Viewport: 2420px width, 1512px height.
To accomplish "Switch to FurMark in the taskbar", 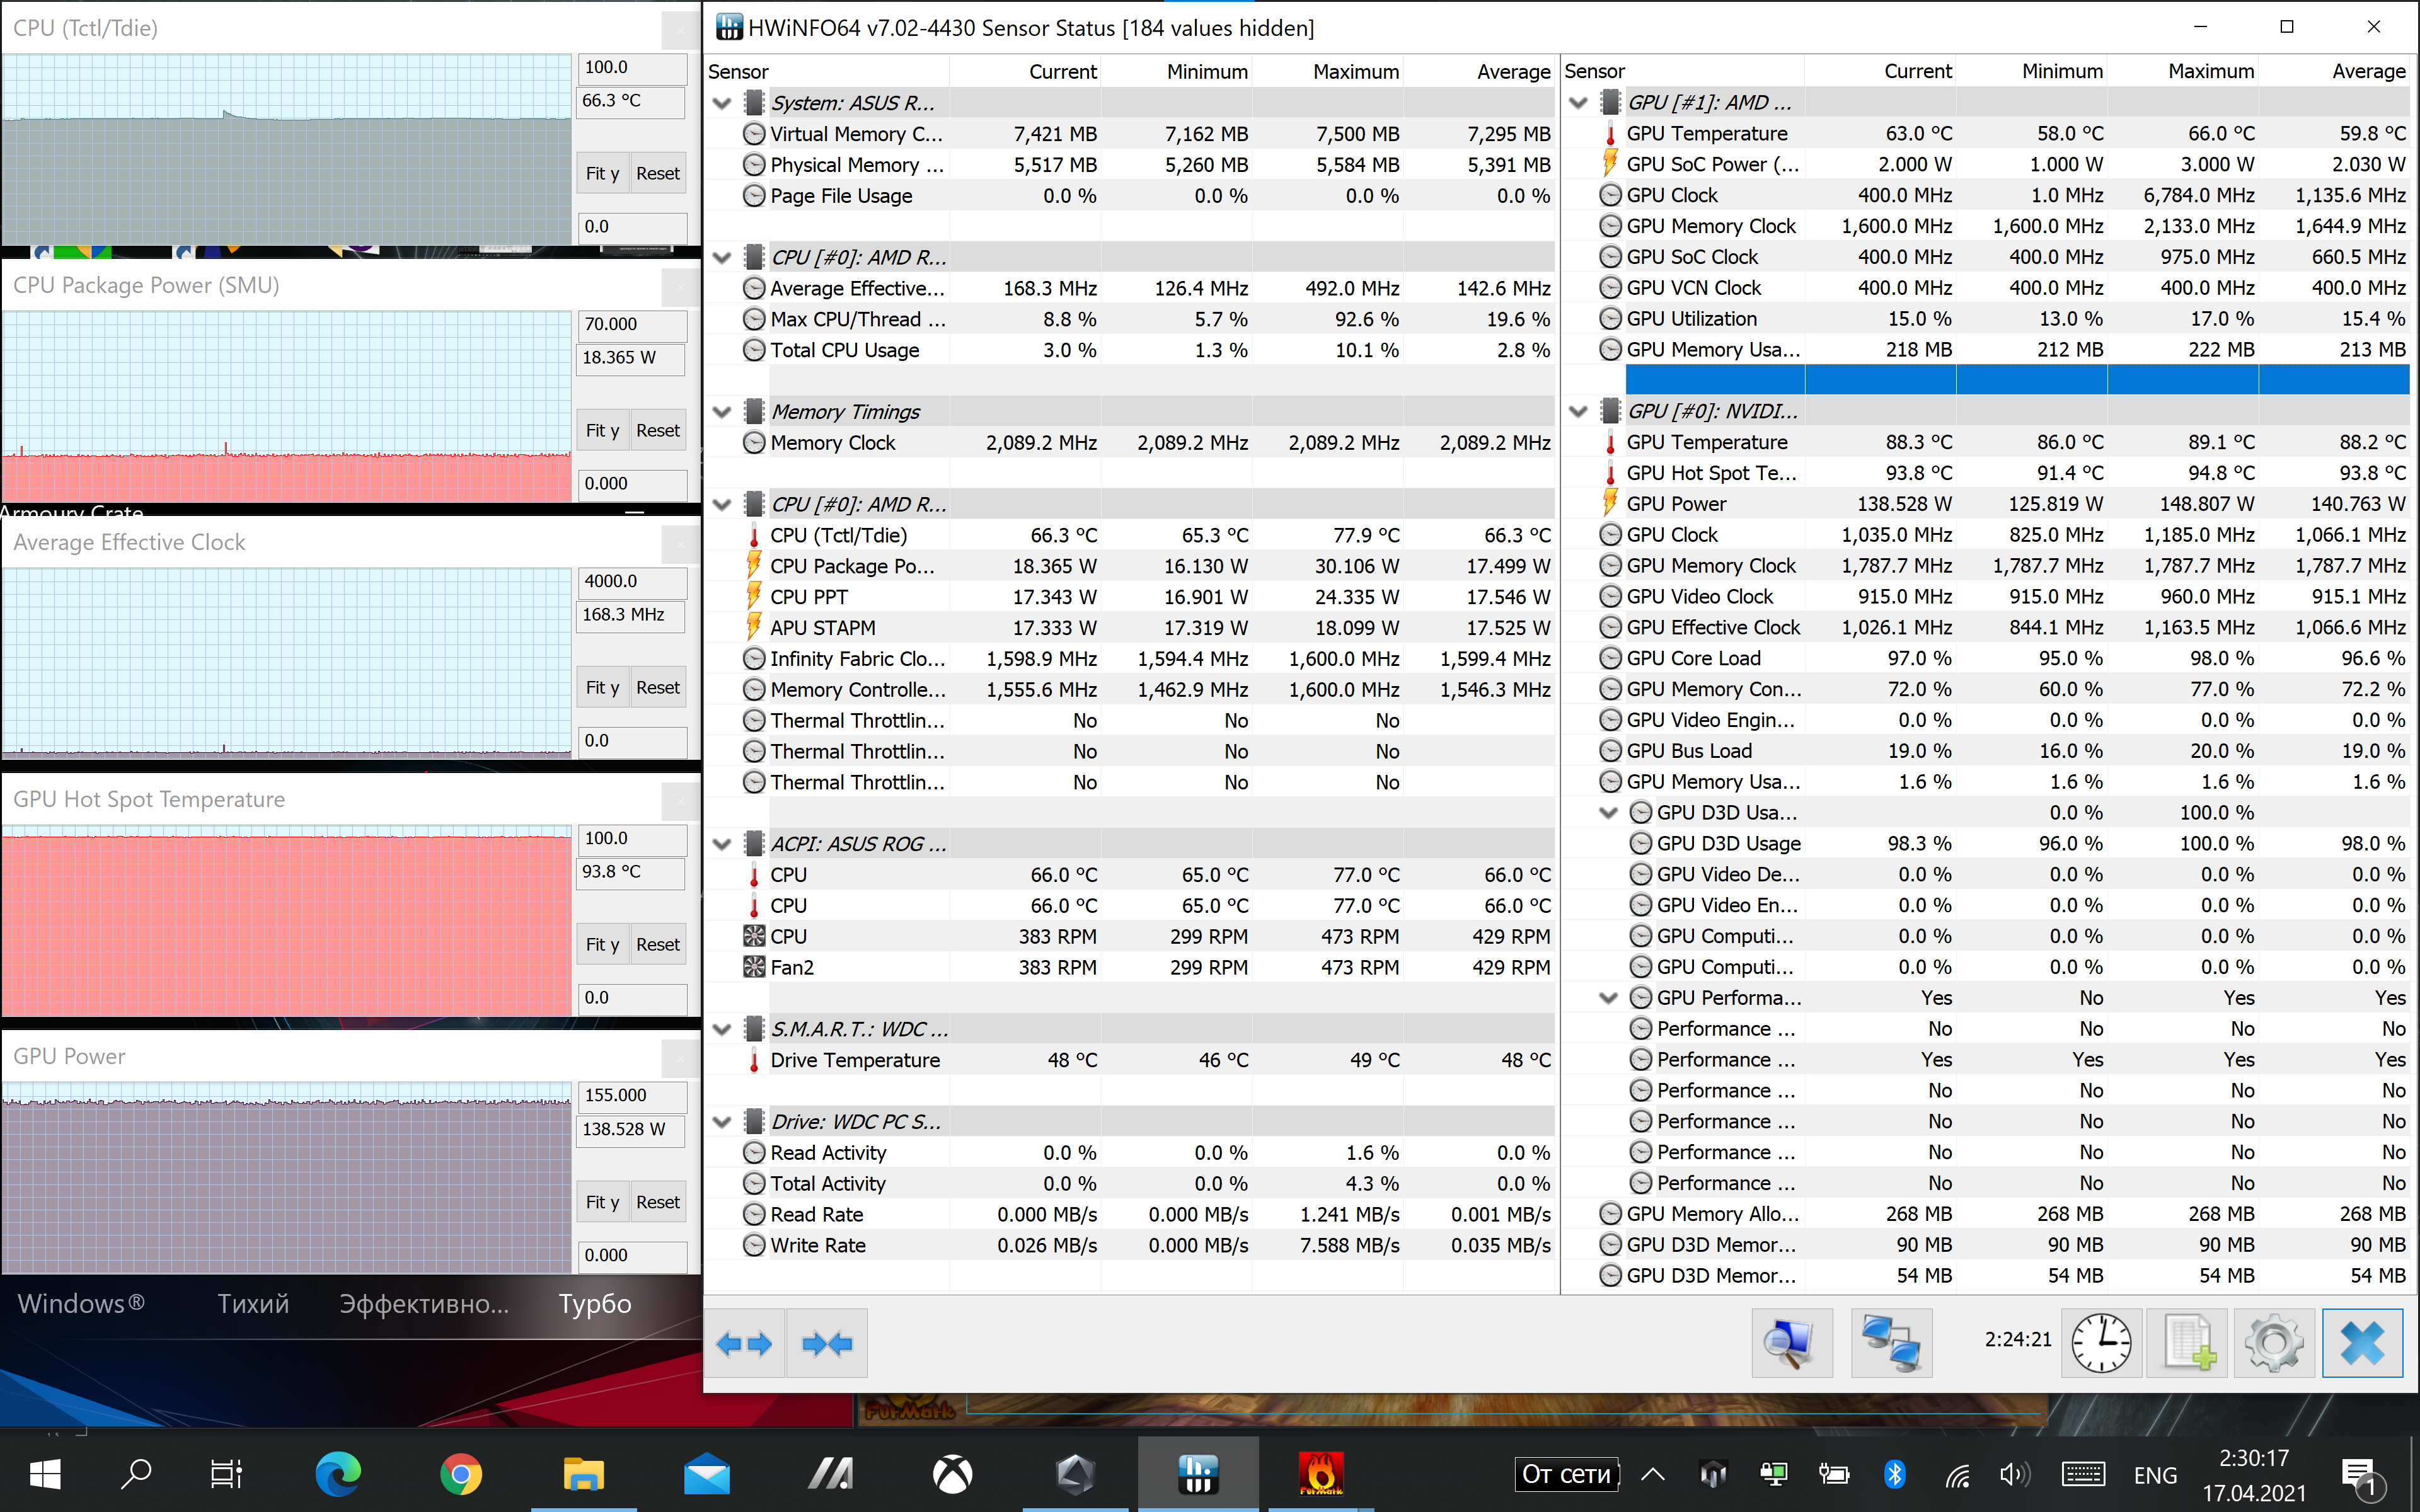I will [1321, 1474].
